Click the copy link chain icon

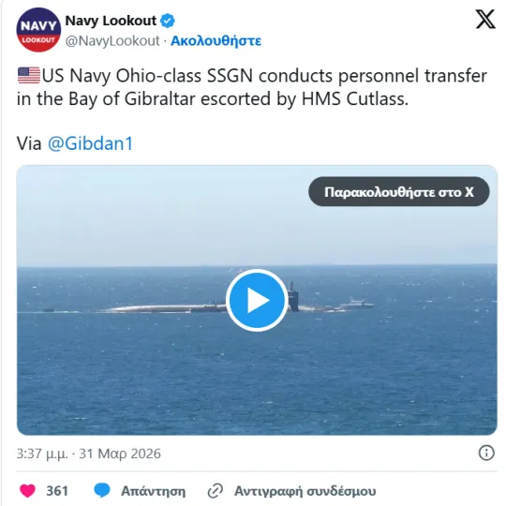click(x=216, y=491)
